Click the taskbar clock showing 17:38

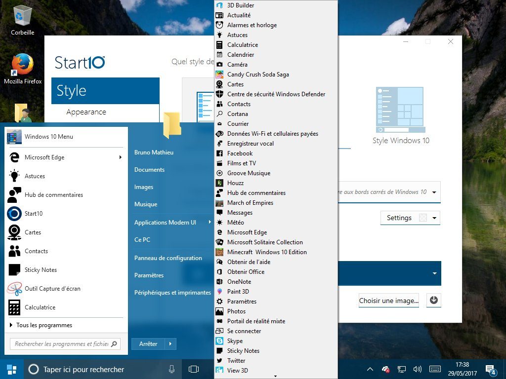coord(462,369)
